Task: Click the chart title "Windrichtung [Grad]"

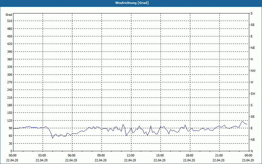Action: 132,3
